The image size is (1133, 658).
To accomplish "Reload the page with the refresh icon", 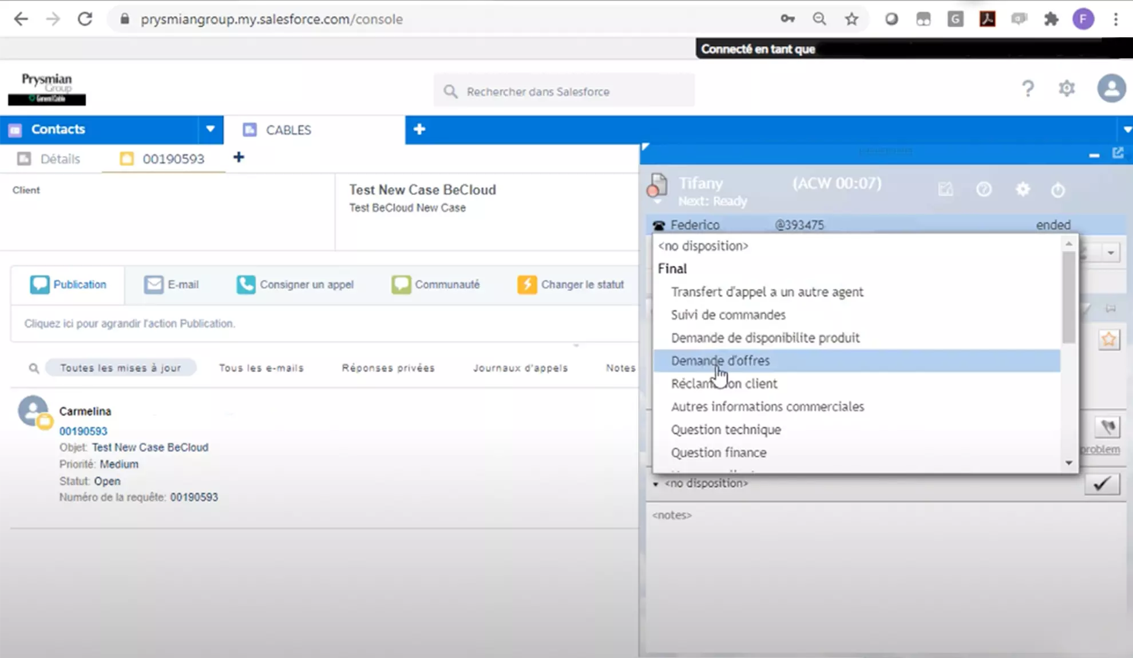I will point(85,19).
